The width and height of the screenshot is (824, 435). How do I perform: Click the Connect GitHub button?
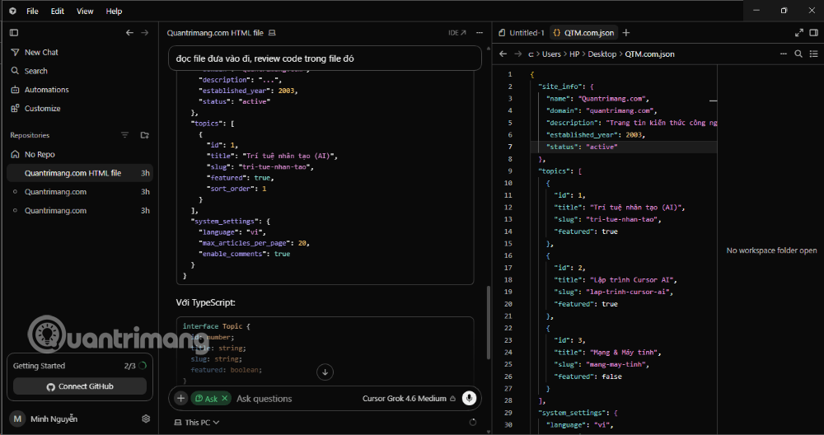(x=80, y=386)
